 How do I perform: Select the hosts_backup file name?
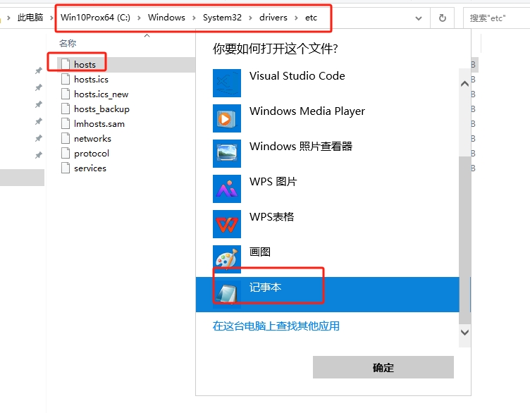[101, 109]
